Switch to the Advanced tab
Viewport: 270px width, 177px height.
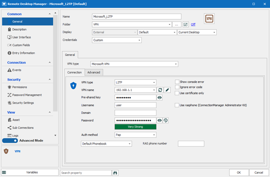coord(93,73)
